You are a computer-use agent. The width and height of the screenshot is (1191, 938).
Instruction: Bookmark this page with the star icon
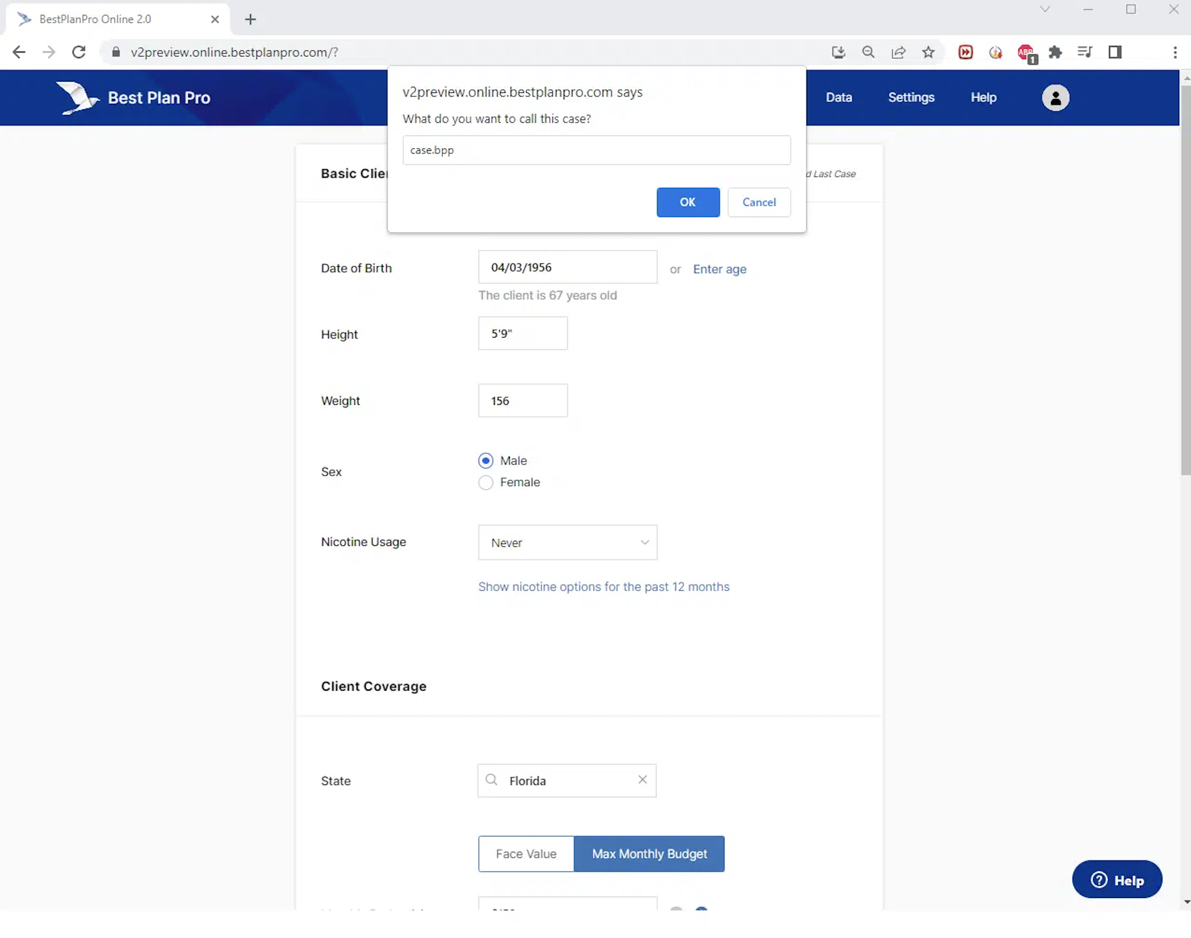927,52
